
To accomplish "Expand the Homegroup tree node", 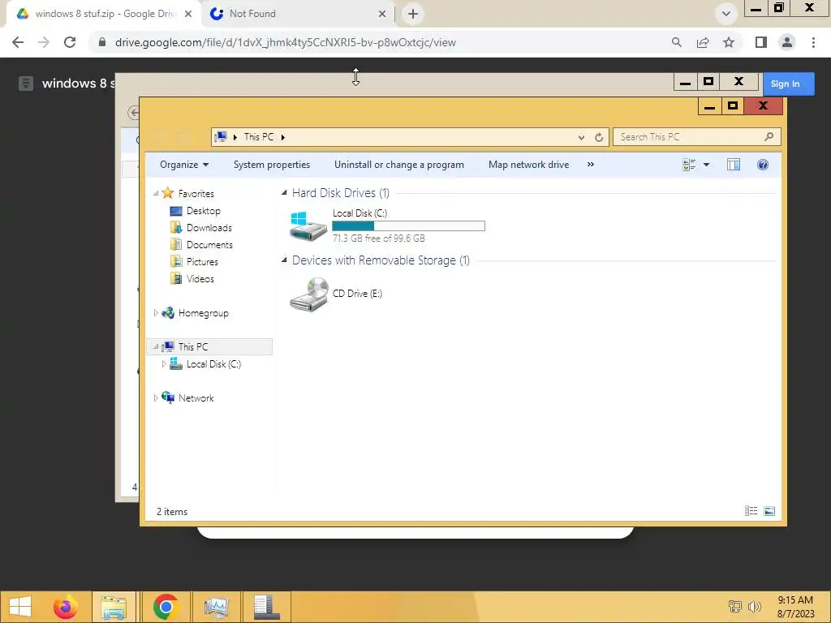I will 156,312.
